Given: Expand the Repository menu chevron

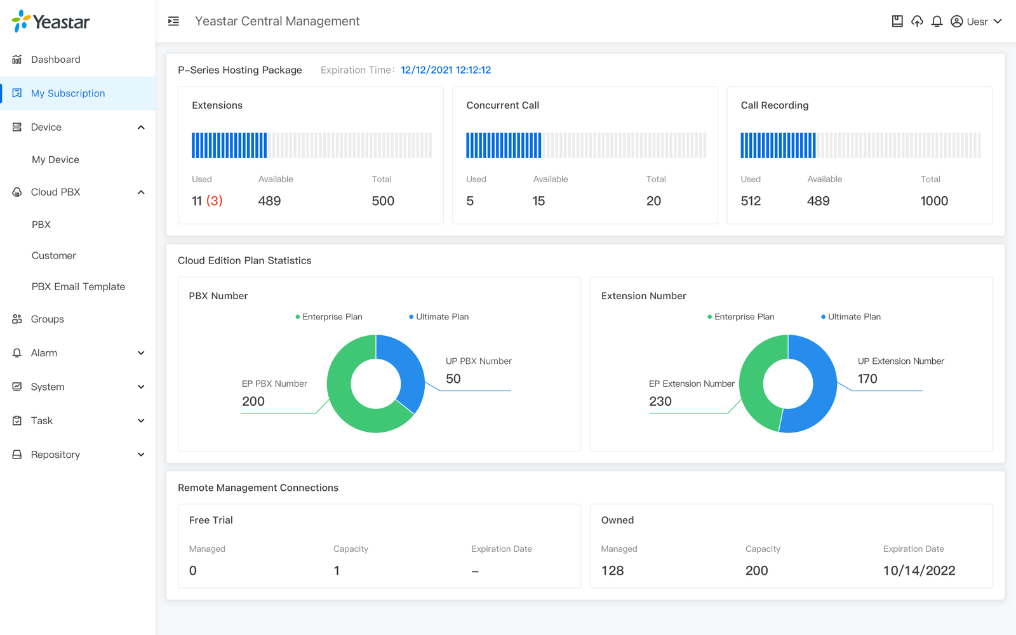Looking at the screenshot, I should pyautogui.click(x=141, y=455).
